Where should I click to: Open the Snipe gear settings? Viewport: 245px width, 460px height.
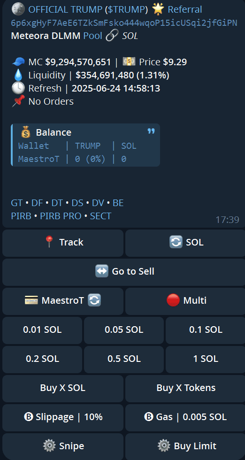pos(63,446)
